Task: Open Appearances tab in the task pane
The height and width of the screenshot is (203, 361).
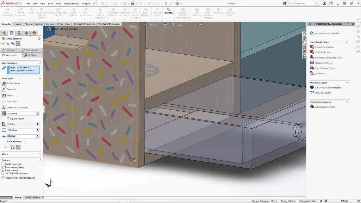Action: (x=304, y=51)
